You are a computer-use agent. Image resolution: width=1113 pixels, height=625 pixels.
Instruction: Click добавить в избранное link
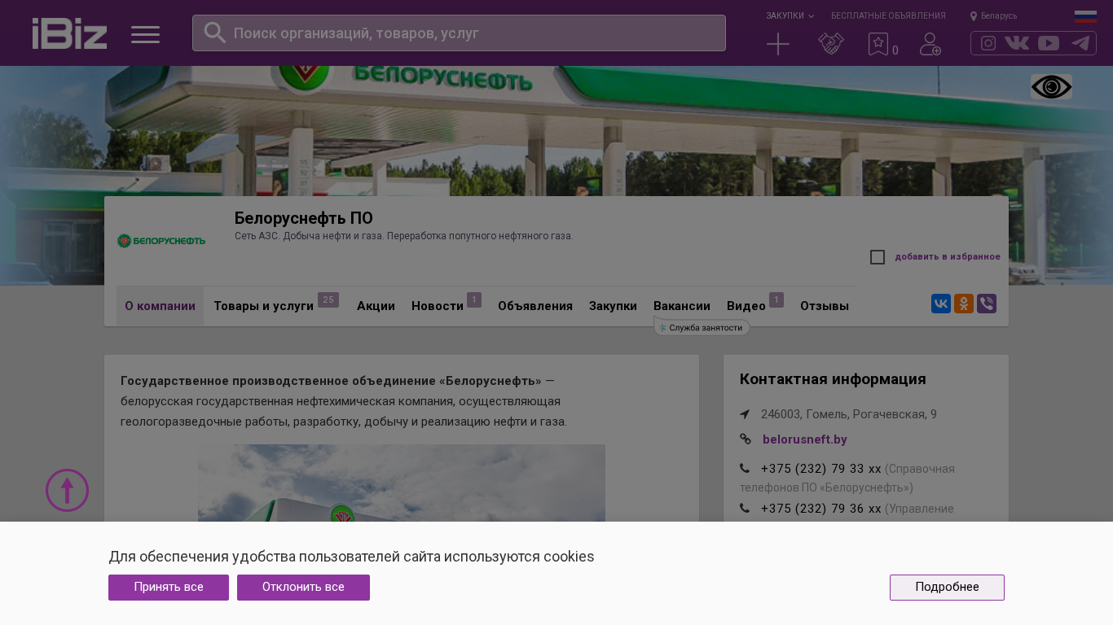tap(948, 257)
